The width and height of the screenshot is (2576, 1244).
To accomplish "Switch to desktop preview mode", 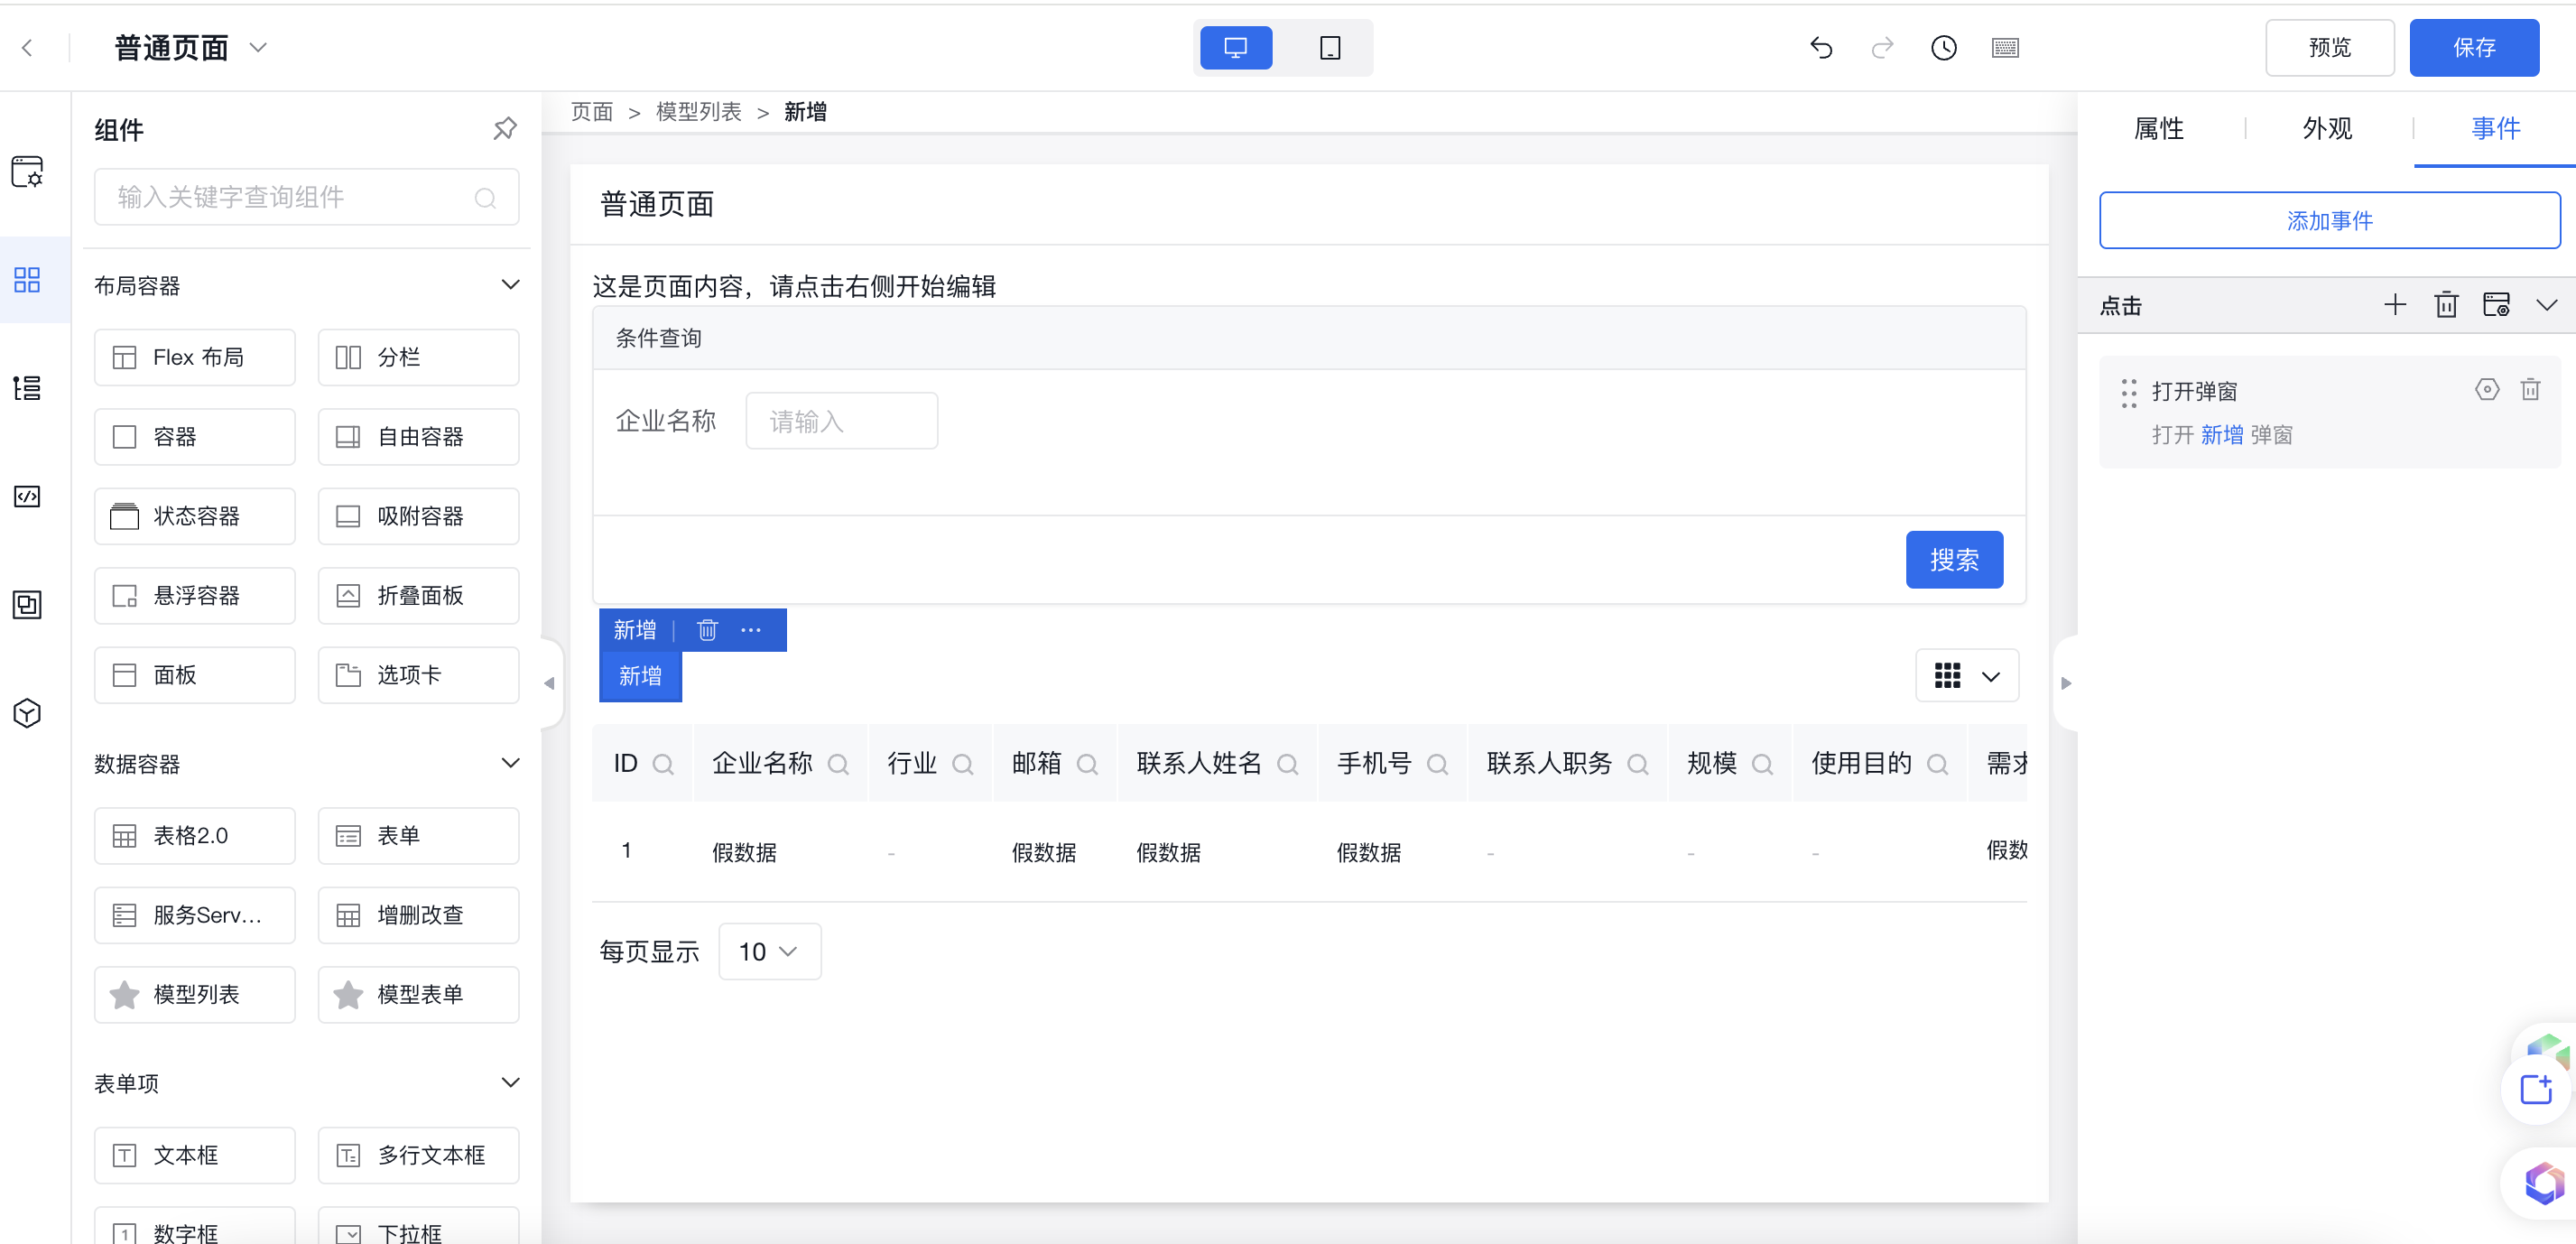I will point(1235,47).
